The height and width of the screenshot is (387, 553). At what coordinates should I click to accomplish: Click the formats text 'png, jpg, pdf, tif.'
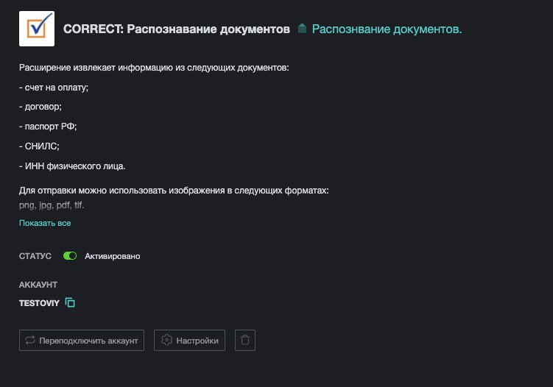tap(52, 205)
